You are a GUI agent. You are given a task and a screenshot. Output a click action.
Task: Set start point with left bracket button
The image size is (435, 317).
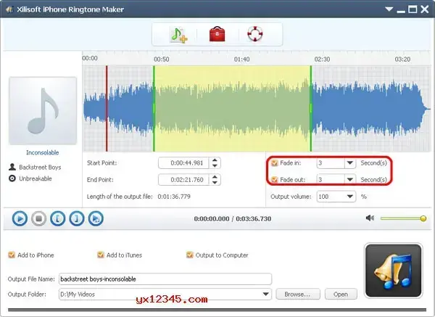pos(58,218)
